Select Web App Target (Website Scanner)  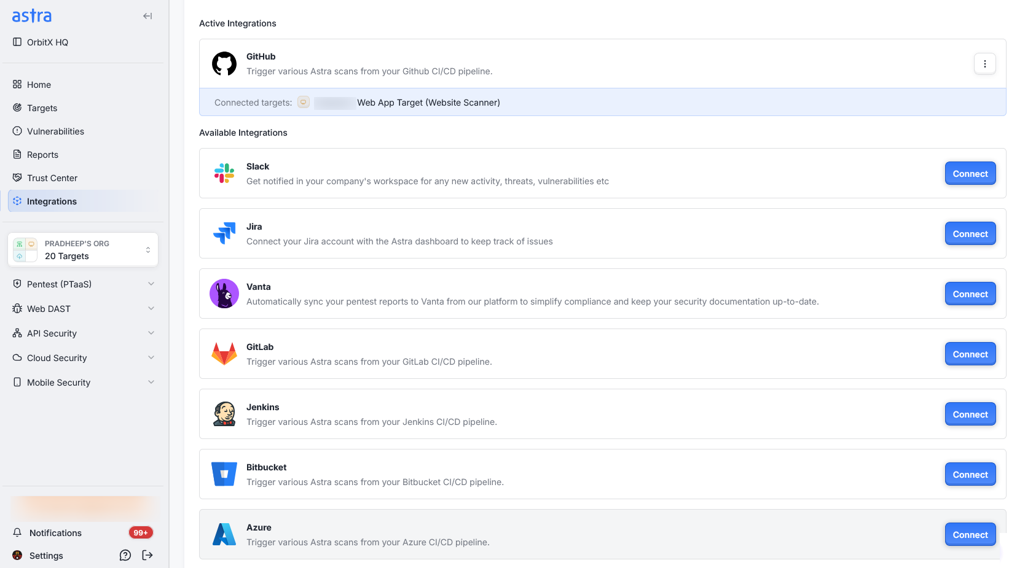428,103
